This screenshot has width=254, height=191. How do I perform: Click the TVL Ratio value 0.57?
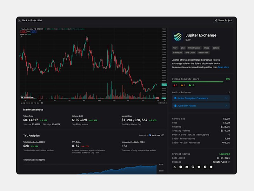point(76,146)
